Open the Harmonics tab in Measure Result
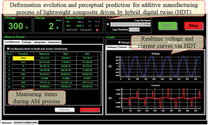This screenshot has width=208, height=125. pos(54,42)
